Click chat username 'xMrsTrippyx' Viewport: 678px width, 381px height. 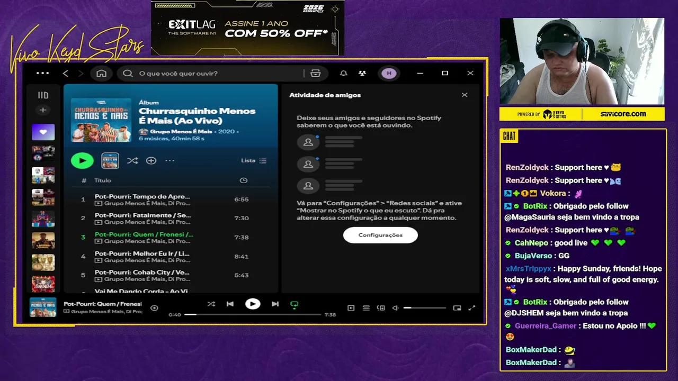coord(529,269)
